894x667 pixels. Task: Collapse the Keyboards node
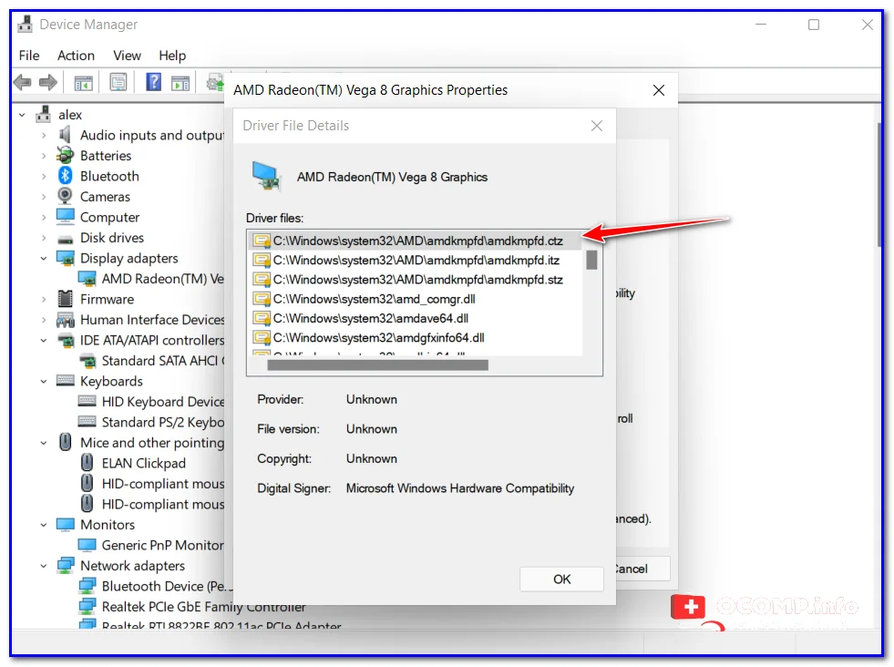(44, 382)
